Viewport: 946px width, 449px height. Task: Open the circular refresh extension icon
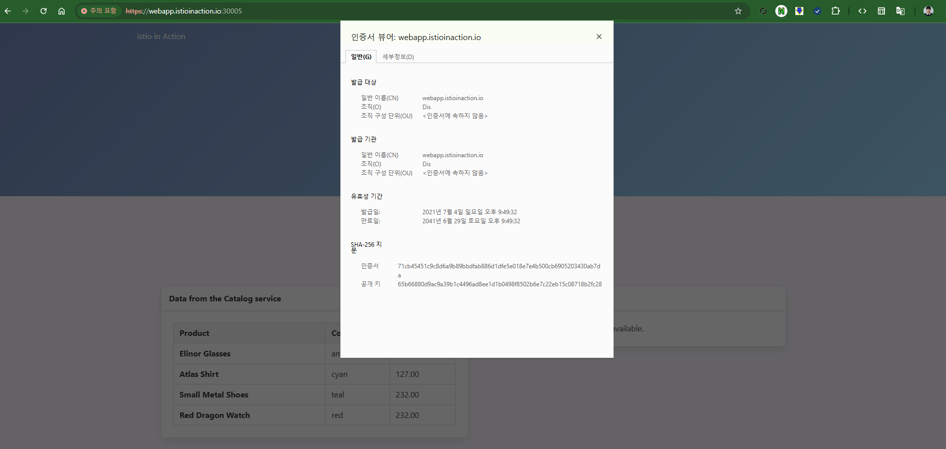(763, 11)
